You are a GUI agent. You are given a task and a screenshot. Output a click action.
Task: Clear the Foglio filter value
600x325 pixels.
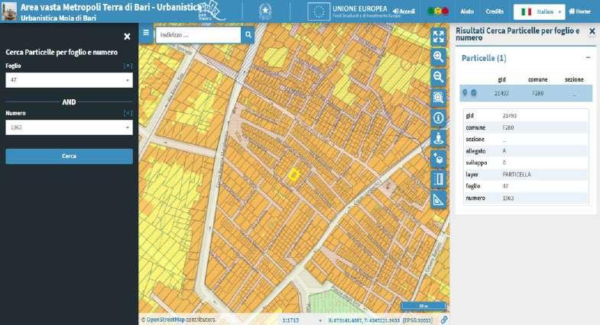[x=128, y=66]
